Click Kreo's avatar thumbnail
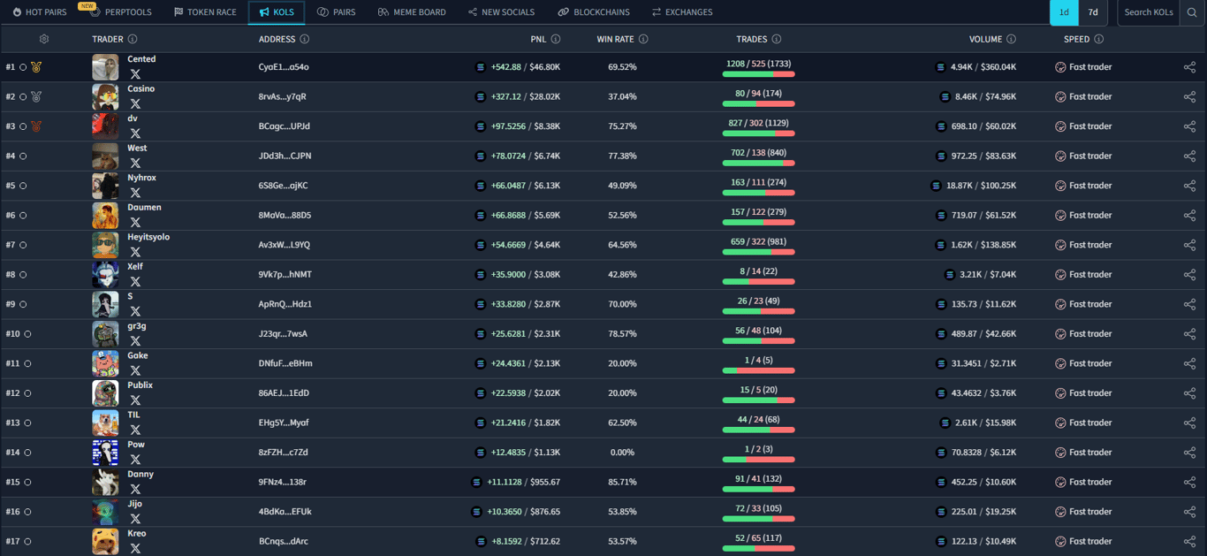This screenshot has width=1207, height=556. [x=105, y=541]
